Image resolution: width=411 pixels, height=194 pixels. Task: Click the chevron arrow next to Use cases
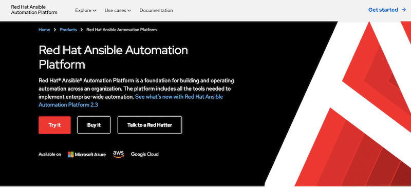click(129, 11)
